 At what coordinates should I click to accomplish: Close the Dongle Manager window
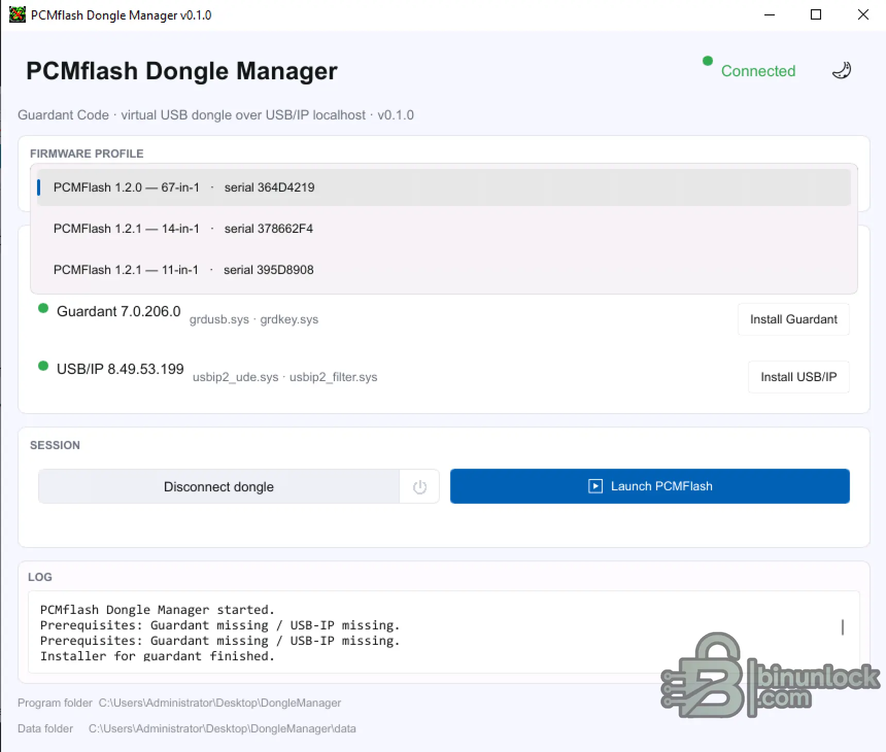[863, 15]
